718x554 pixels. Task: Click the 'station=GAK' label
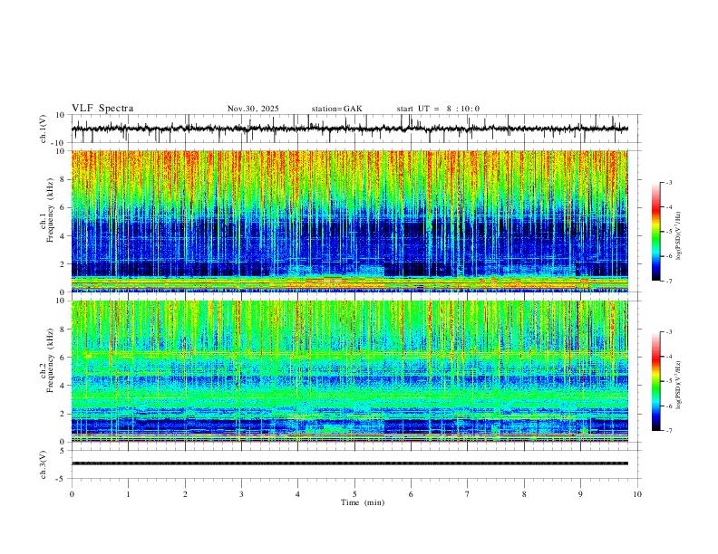pyautogui.click(x=336, y=109)
